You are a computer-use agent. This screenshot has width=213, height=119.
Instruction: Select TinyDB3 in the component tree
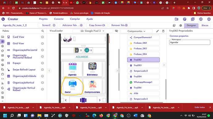click(x=143, y=65)
